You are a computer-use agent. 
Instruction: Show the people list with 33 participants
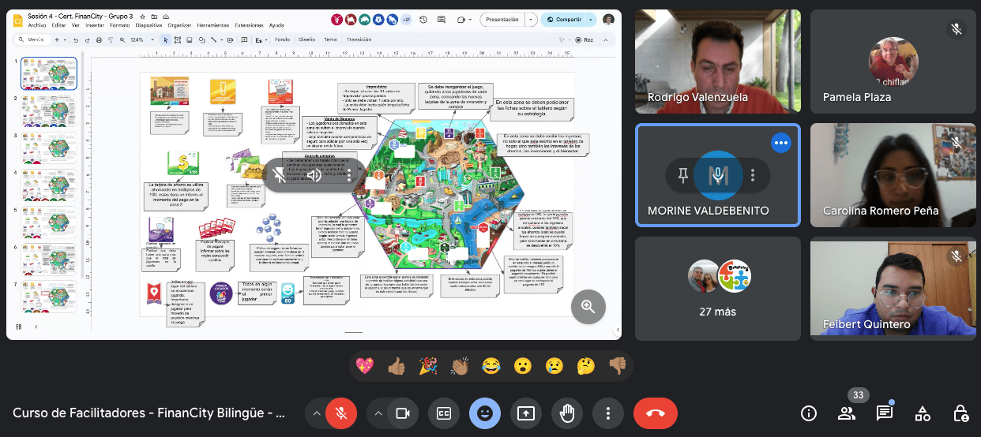coord(847,413)
